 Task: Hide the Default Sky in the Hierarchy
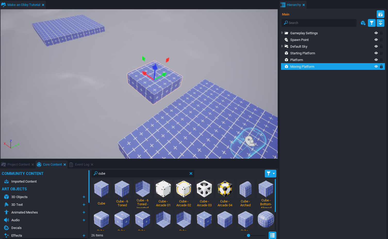point(376,46)
